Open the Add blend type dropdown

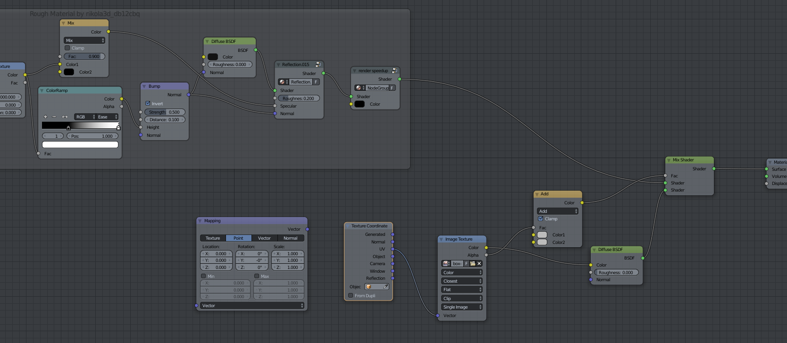pyautogui.click(x=558, y=211)
